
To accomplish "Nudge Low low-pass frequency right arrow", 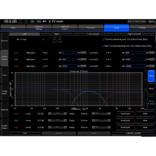I will (x=153, y=53).
